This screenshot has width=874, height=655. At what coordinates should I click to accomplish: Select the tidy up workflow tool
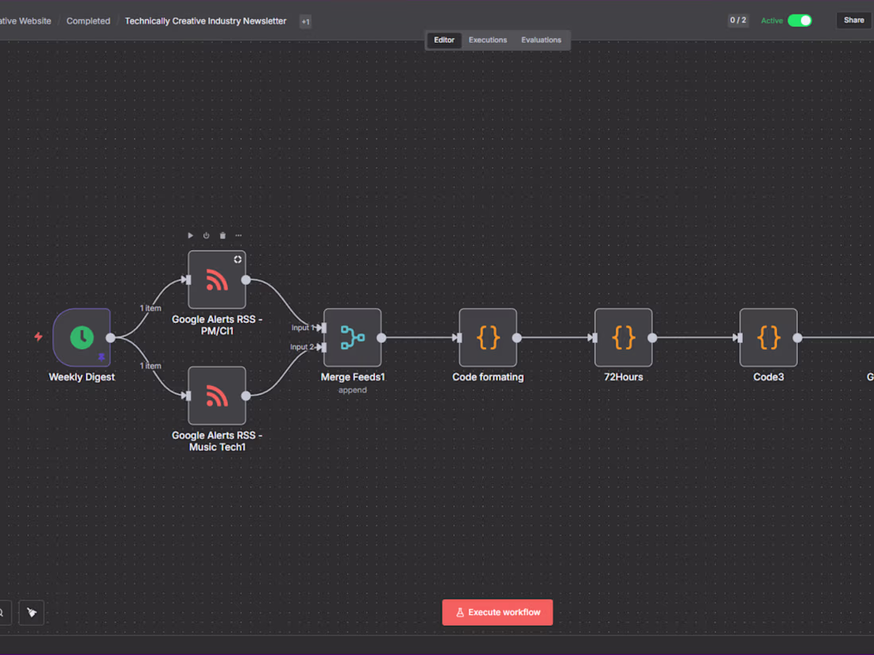tap(31, 612)
